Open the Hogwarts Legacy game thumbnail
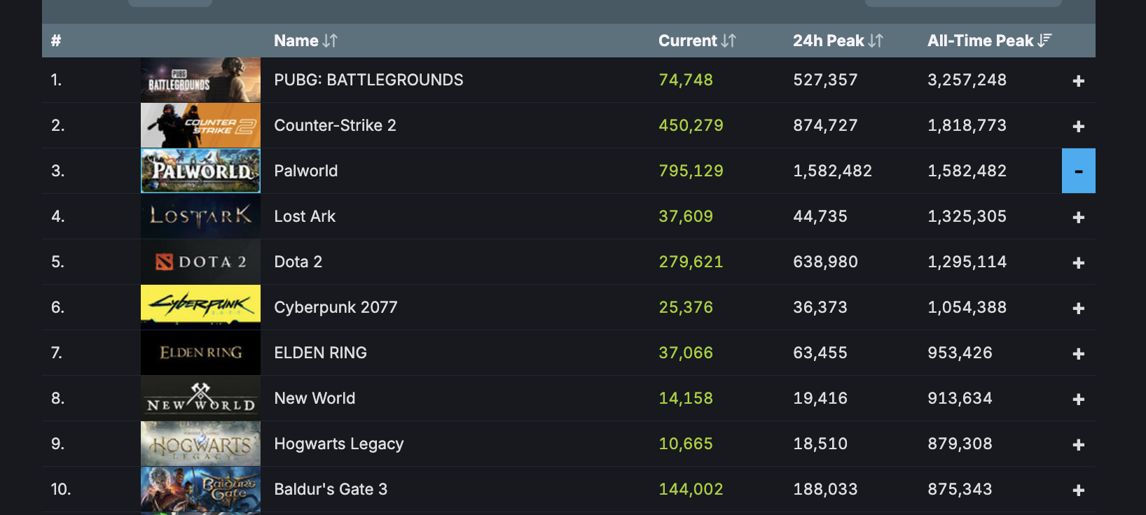 (200, 444)
